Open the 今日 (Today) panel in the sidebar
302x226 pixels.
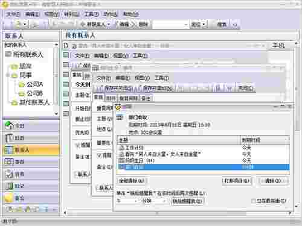click(x=31, y=126)
